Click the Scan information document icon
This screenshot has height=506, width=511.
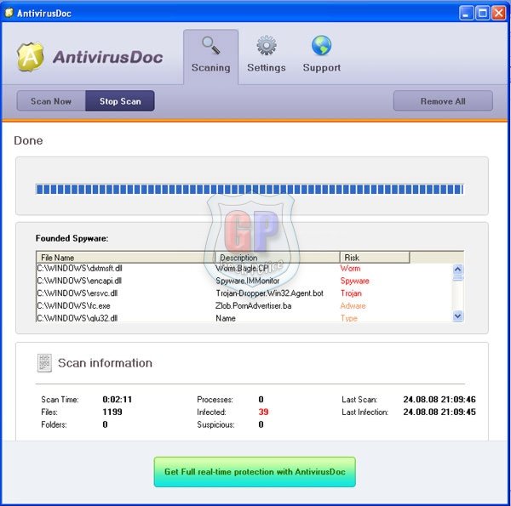pos(44,363)
